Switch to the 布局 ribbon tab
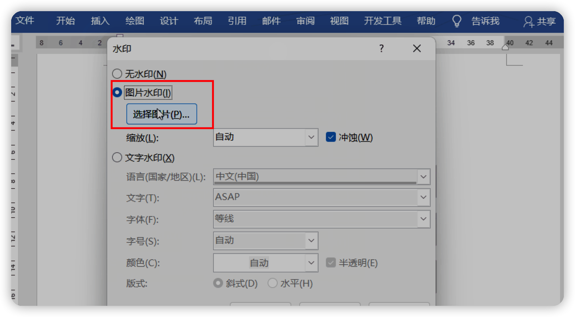Screen dimensions: 575x317 (x=203, y=21)
